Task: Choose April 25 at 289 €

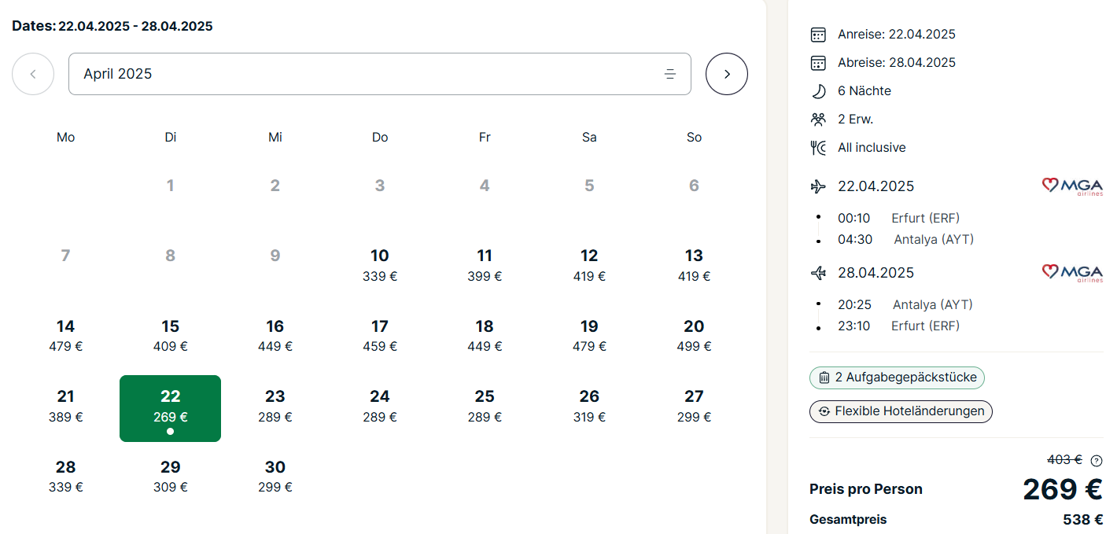Action: 485,406
